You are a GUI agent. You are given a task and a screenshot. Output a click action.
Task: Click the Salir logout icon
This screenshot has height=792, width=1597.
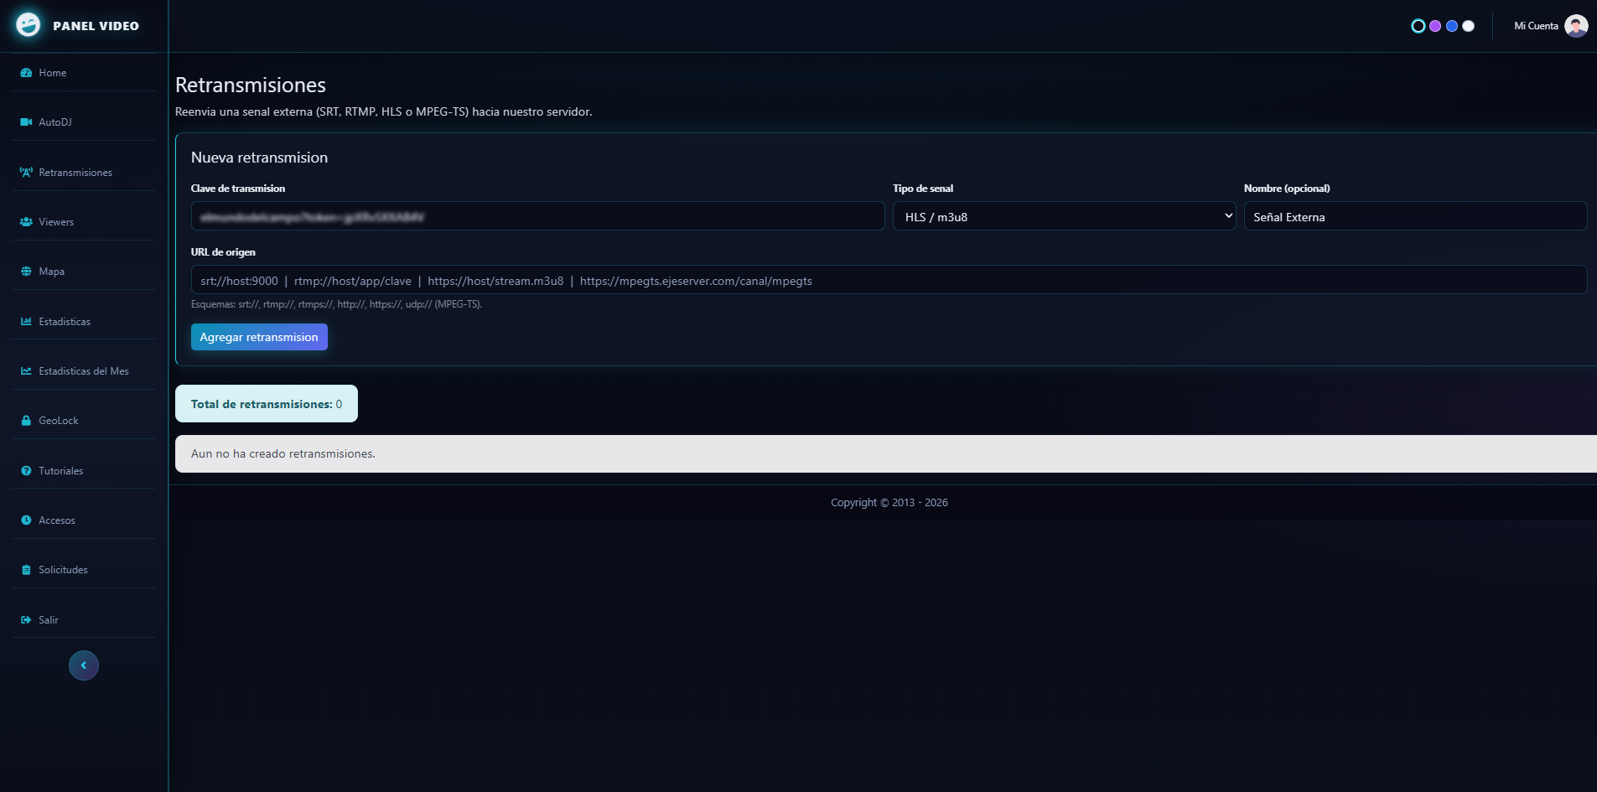[x=26, y=620]
